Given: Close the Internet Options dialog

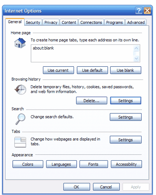Looking at the screenshot, I should tap(147, 11).
